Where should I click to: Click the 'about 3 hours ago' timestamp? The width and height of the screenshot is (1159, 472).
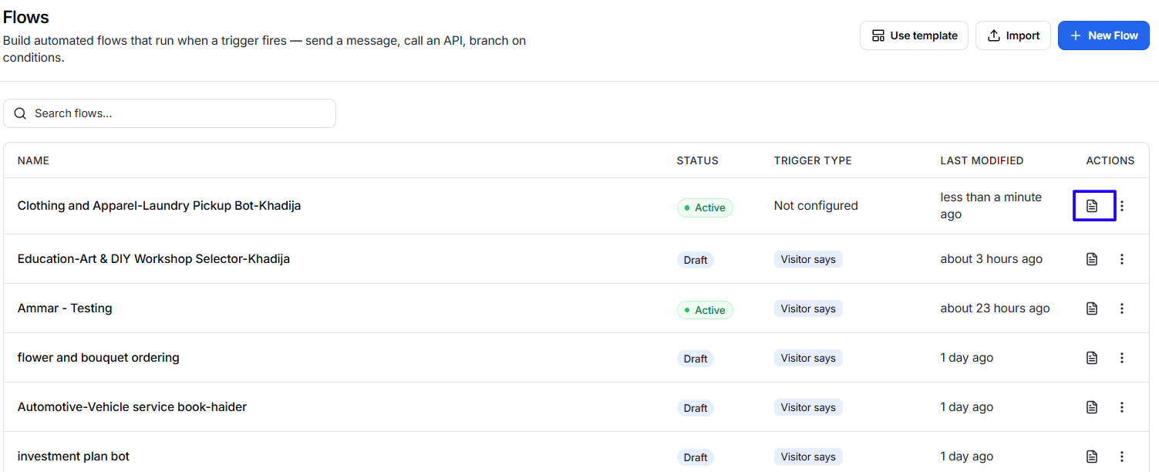pyautogui.click(x=992, y=259)
